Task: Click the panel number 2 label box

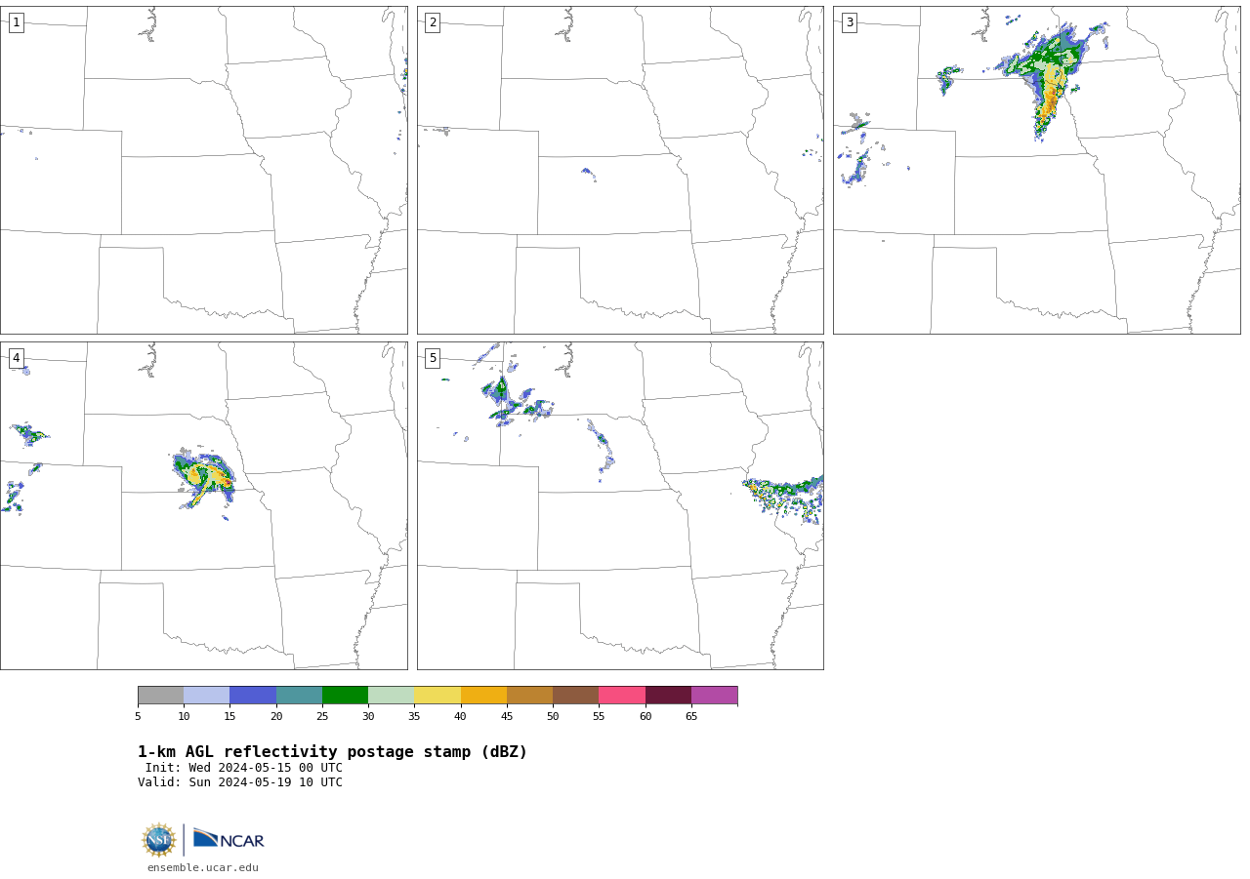Action: [433, 22]
